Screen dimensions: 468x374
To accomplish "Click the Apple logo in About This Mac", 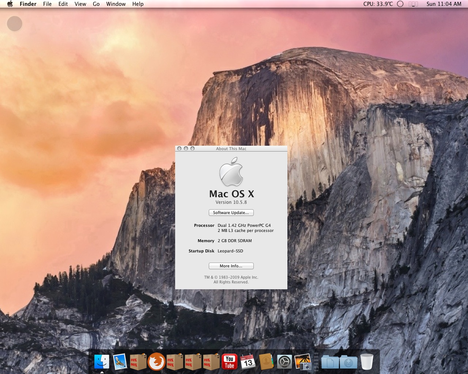I will click(231, 172).
